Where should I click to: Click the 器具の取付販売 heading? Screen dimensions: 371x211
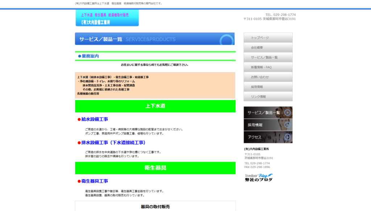(x=155, y=207)
